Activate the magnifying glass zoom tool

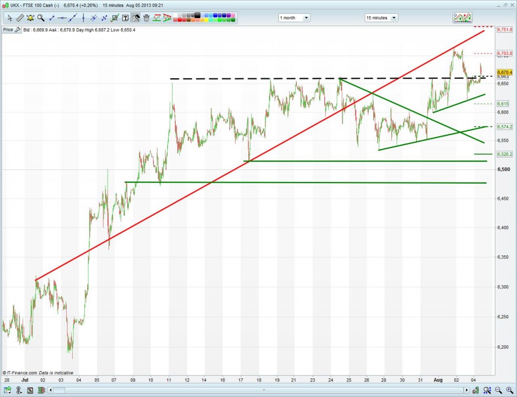point(41,18)
